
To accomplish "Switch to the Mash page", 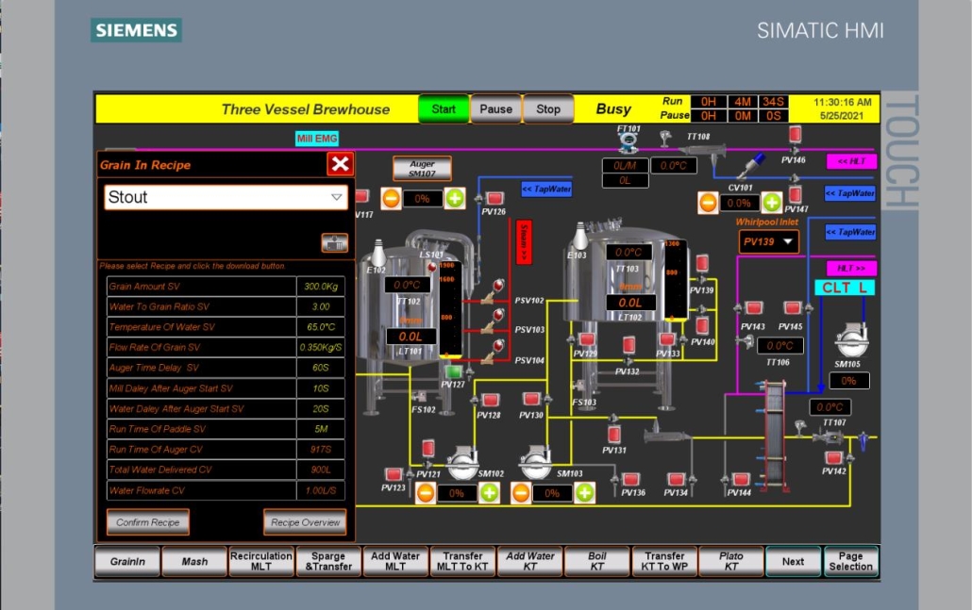I will (x=194, y=562).
